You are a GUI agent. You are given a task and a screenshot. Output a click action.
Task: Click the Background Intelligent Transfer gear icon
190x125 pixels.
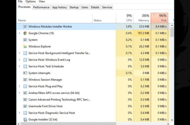[25, 53]
